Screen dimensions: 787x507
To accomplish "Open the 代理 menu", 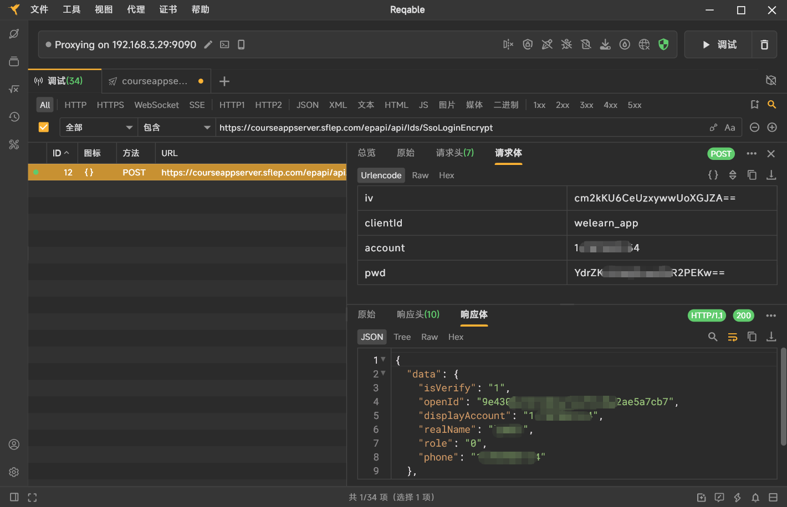I will 136,9.
